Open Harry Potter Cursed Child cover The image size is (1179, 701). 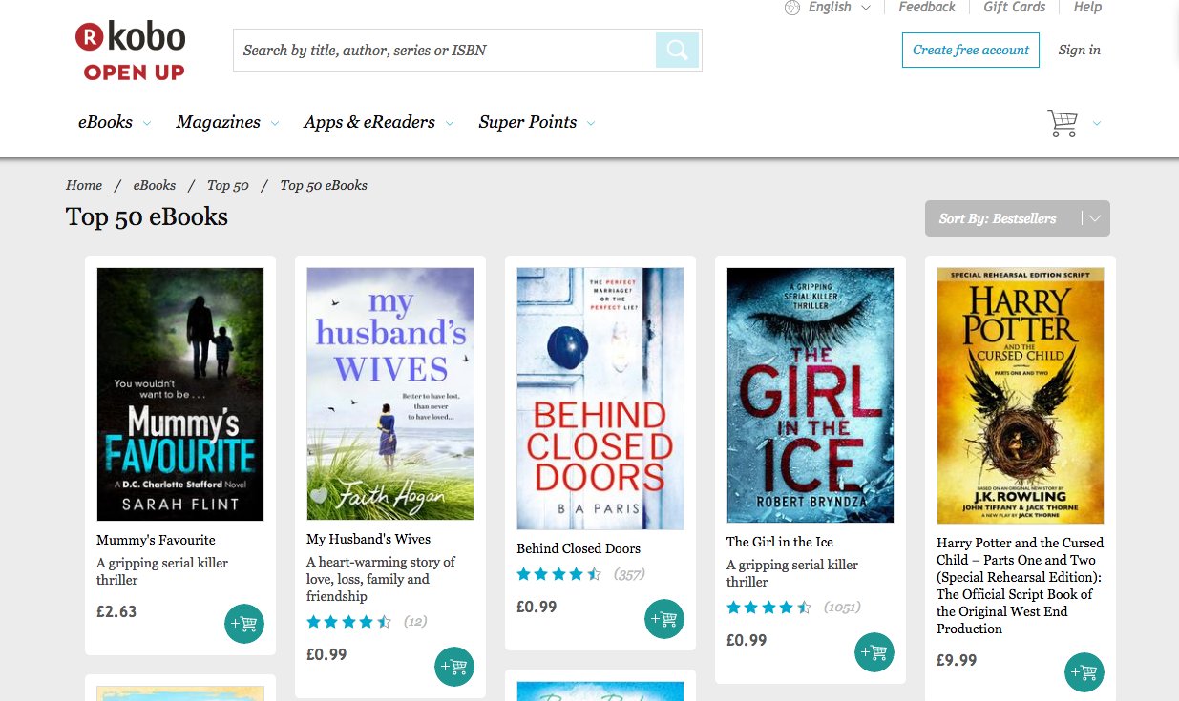1021,396
